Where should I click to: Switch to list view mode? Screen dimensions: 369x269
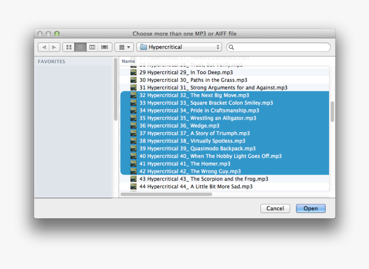tap(80, 47)
